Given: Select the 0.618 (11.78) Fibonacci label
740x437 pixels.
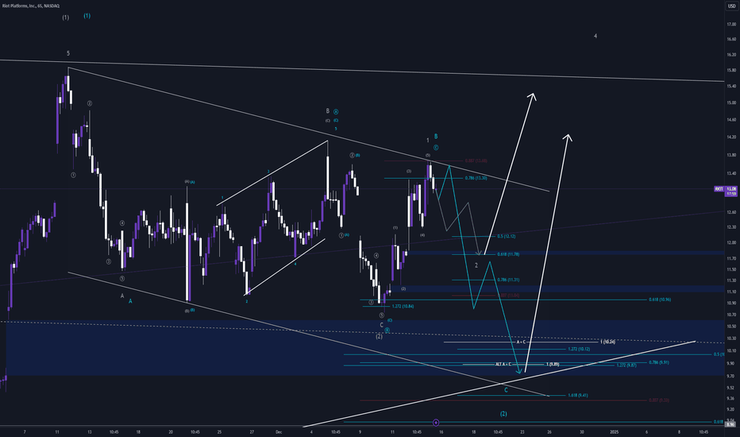Looking at the screenshot, I should (x=508, y=254).
